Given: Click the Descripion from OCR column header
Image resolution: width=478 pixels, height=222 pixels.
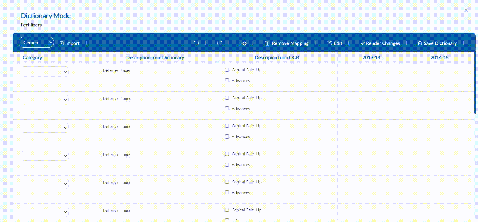Looking at the screenshot, I should (277, 58).
